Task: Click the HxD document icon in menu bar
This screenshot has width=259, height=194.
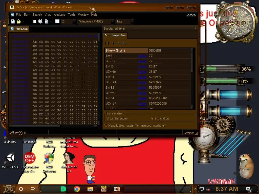Action: (x=12, y=14)
